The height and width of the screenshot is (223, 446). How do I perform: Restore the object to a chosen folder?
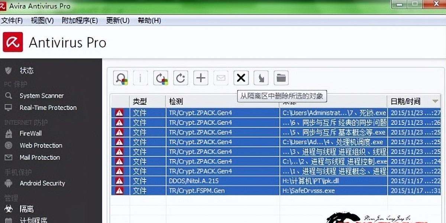(281, 78)
